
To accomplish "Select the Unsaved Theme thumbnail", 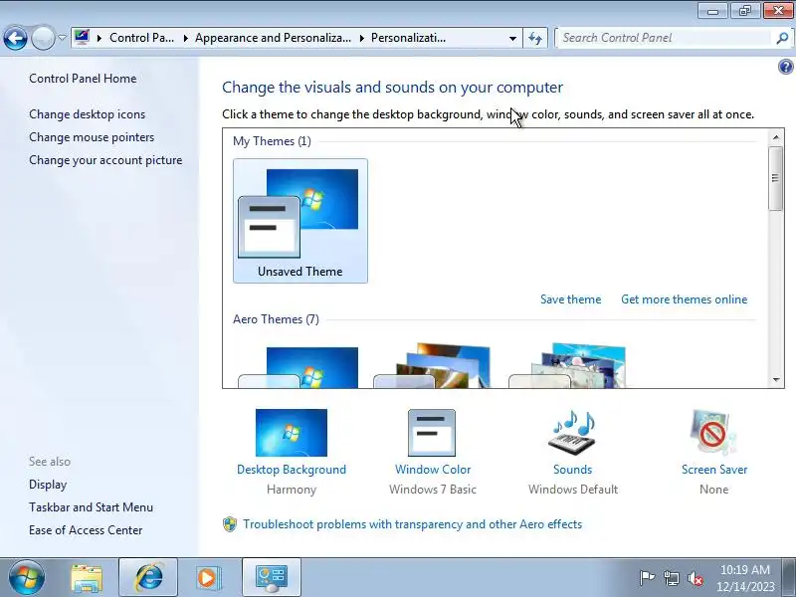I will 300,221.
